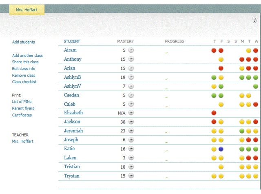Click plus icon next to Tristian's mastery
261x194 pixels.
click(131, 167)
